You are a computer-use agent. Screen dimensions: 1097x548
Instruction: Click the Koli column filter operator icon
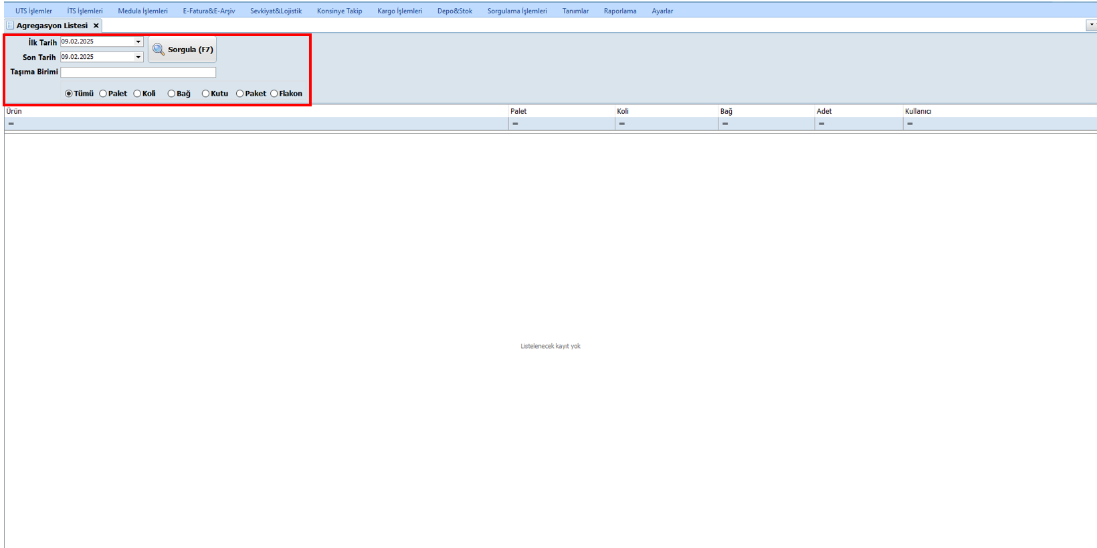pyautogui.click(x=622, y=124)
